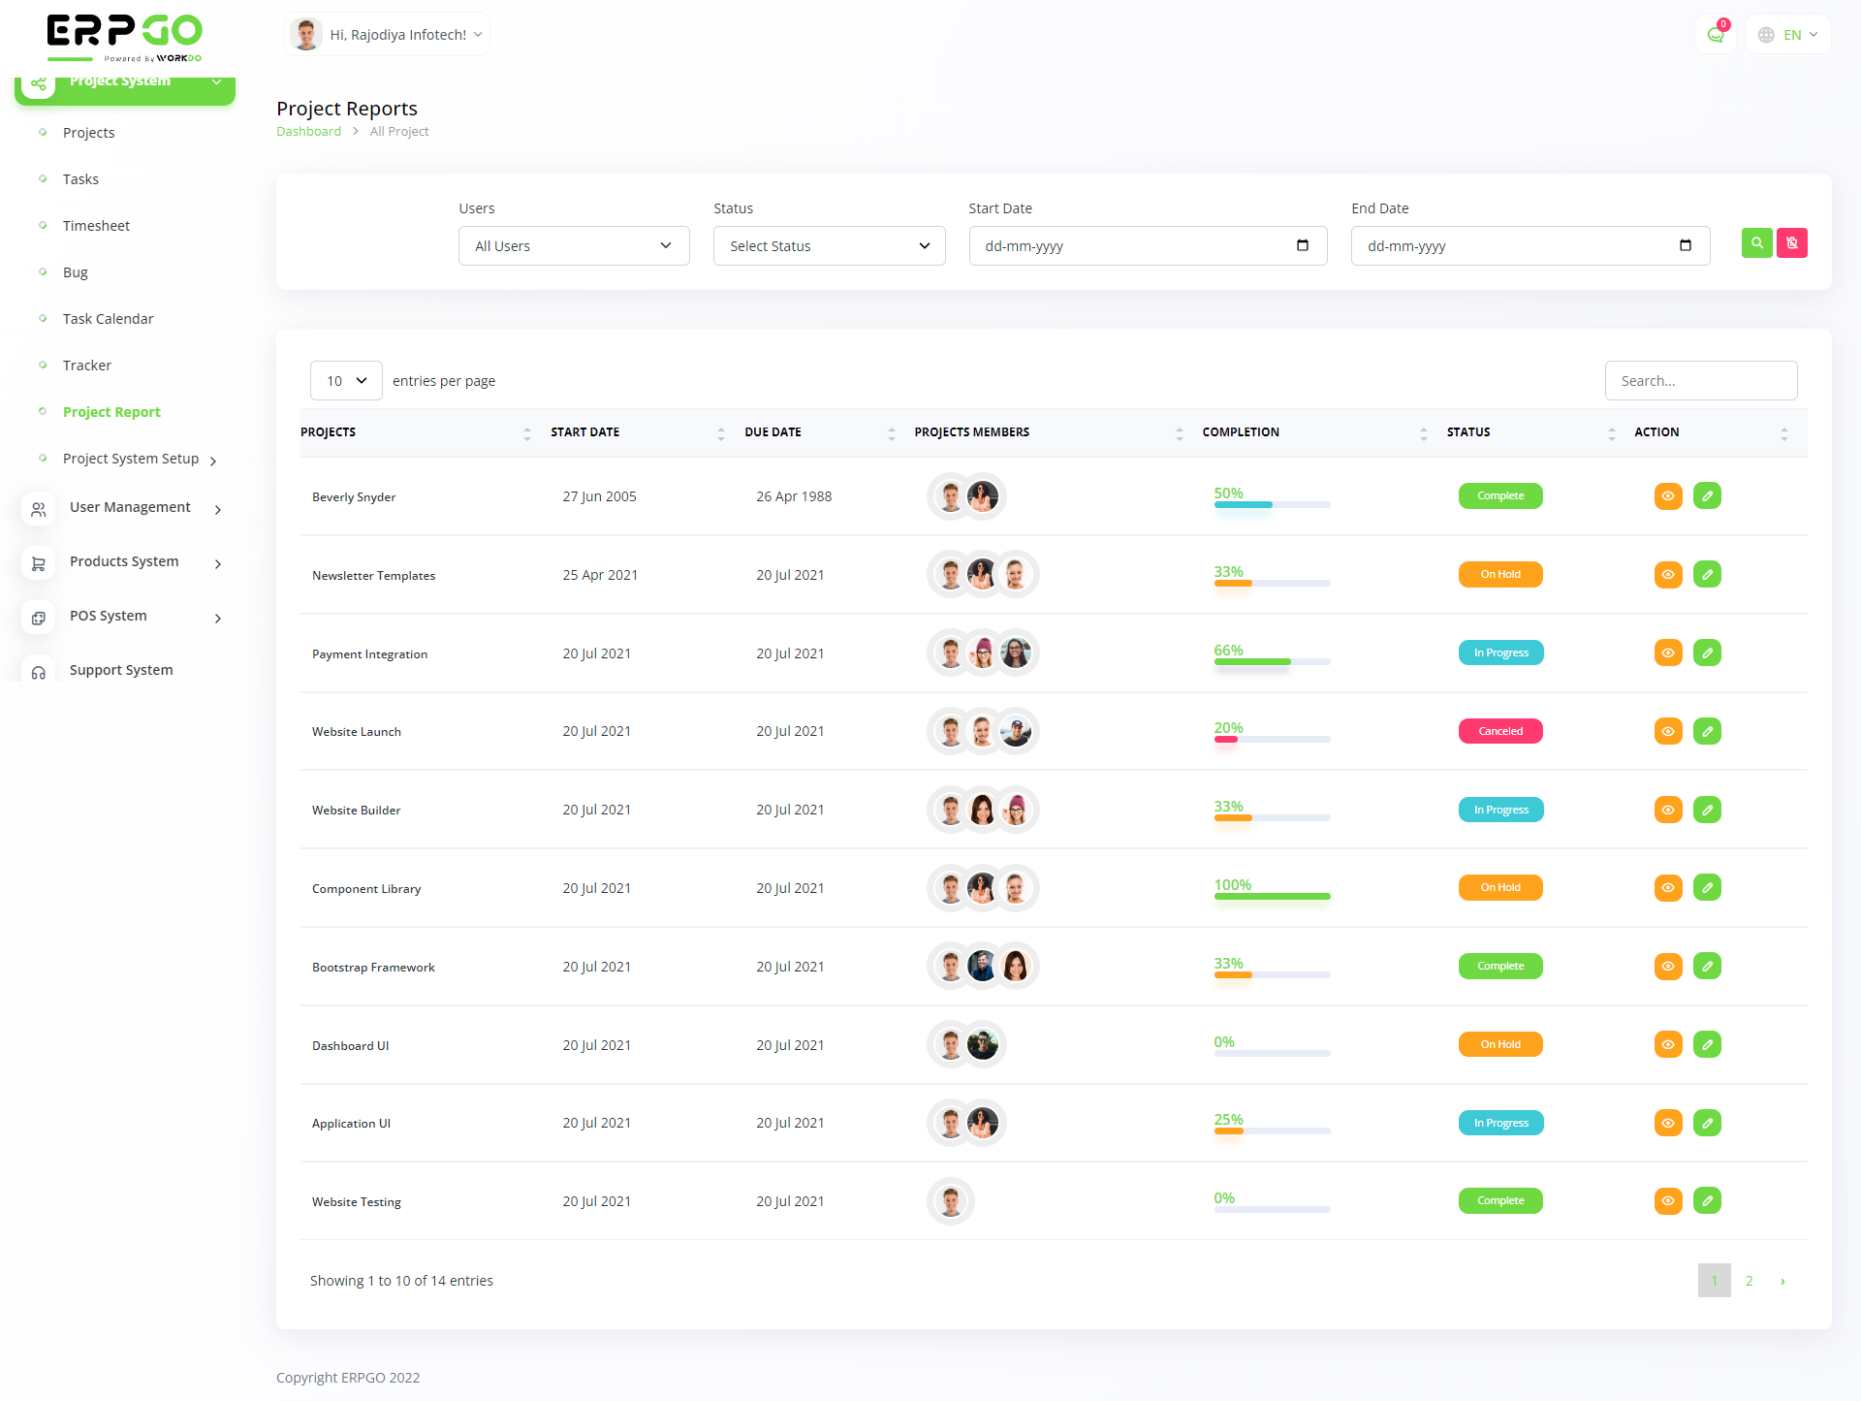Image resolution: width=1861 pixels, height=1401 pixels.
Task: Open Projects in the sidebar
Action: click(x=88, y=133)
